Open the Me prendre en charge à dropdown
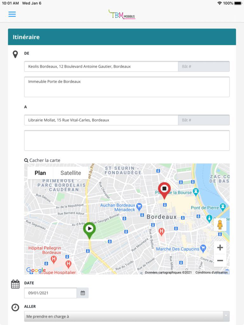This screenshot has height=325, width=244. (x=127, y=316)
